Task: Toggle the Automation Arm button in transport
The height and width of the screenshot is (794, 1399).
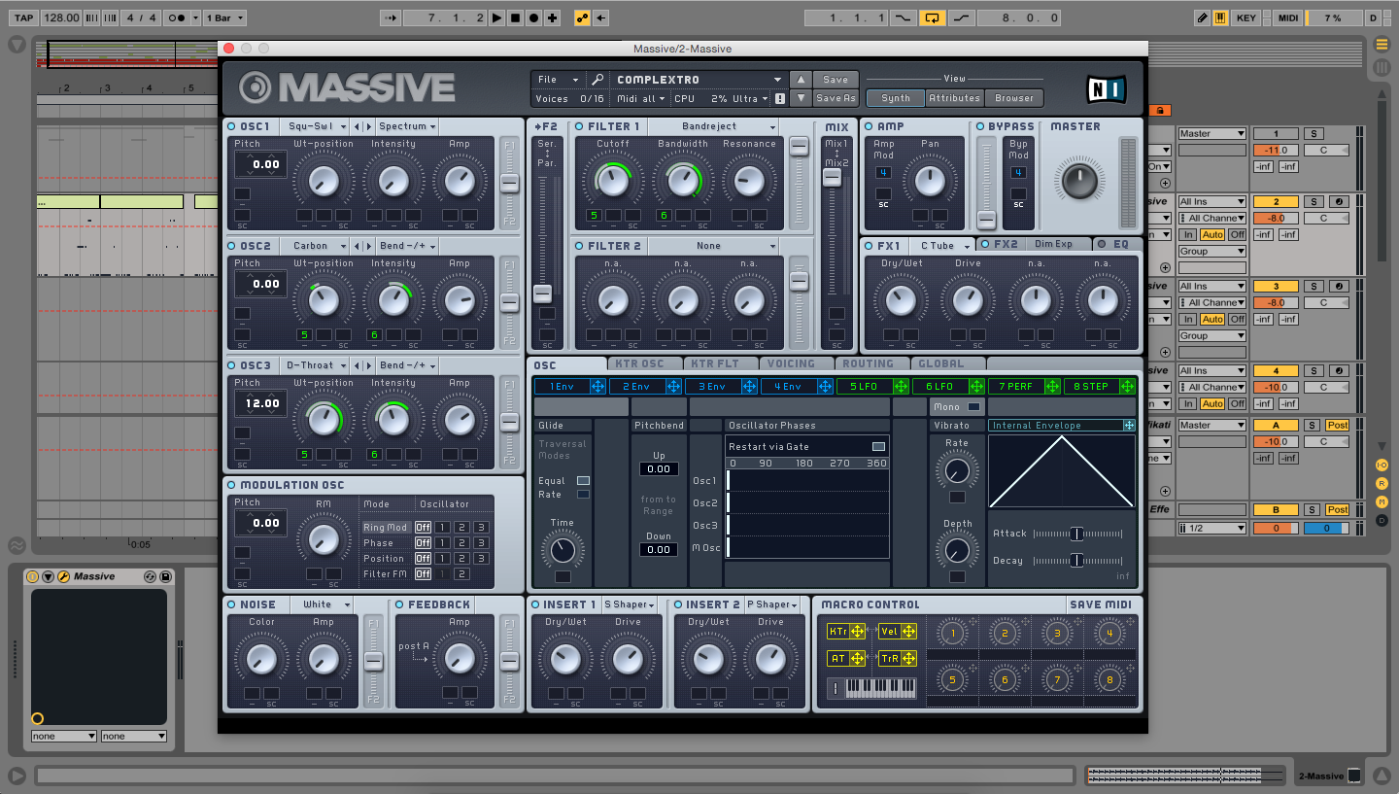Action: click(583, 17)
